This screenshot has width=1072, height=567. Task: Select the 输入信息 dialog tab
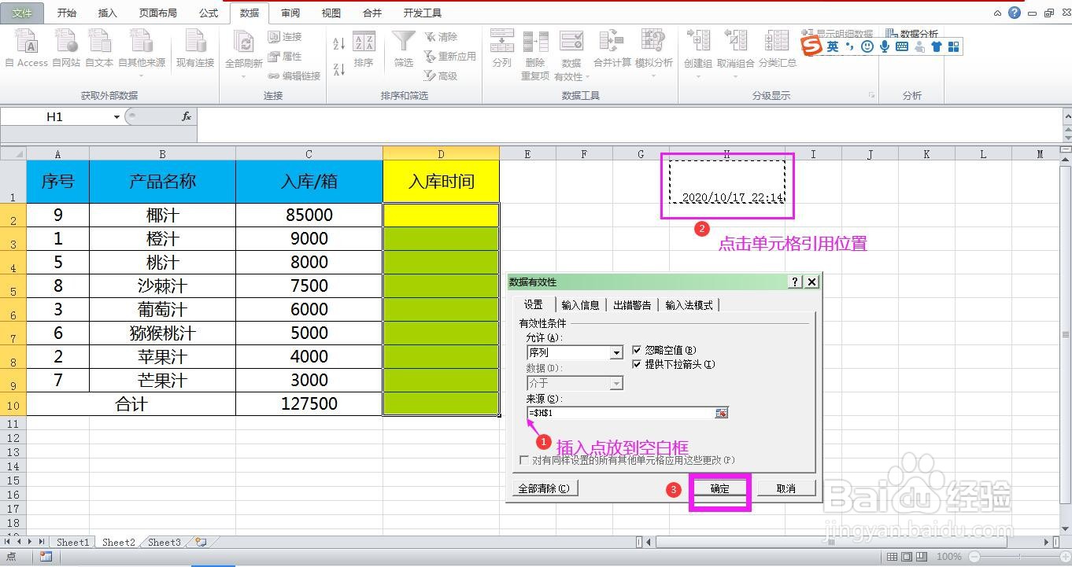(x=580, y=304)
